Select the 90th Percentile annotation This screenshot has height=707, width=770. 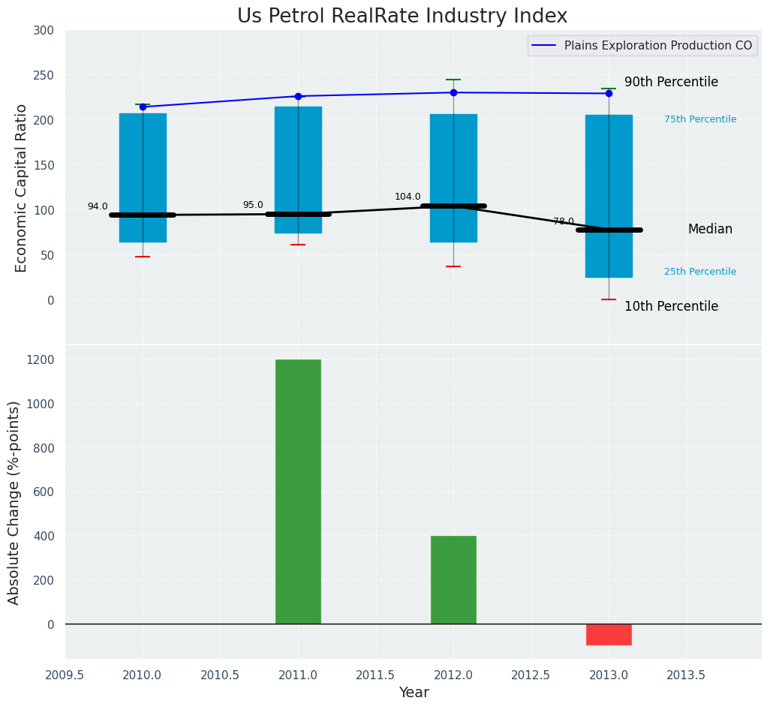[x=671, y=83]
